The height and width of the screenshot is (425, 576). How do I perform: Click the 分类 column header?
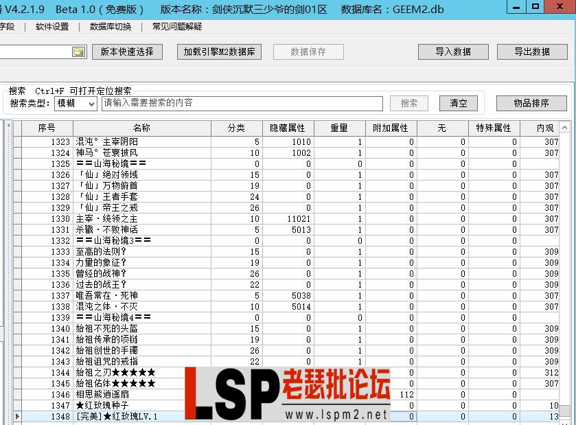click(x=237, y=128)
